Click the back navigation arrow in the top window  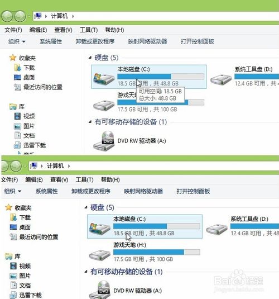coord(7,16)
